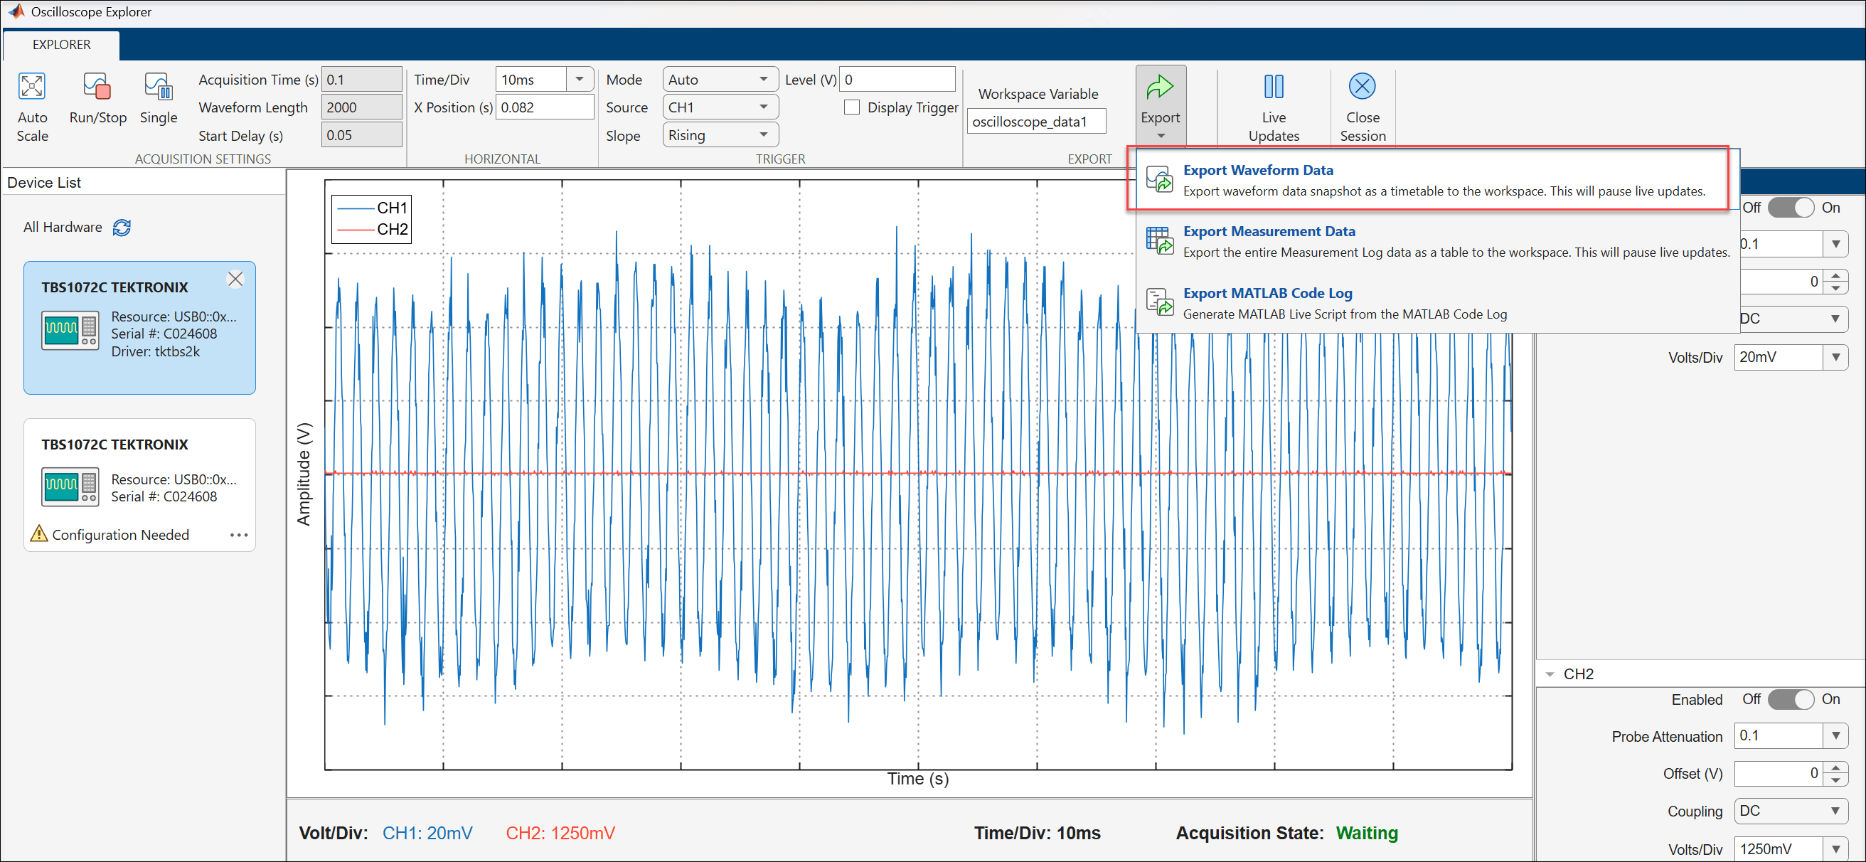Click the connected TBS1072C oscilloscope thumbnail icon
1866x862 pixels.
pyautogui.click(x=70, y=331)
